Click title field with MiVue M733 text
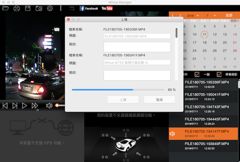 coord(137,63)
